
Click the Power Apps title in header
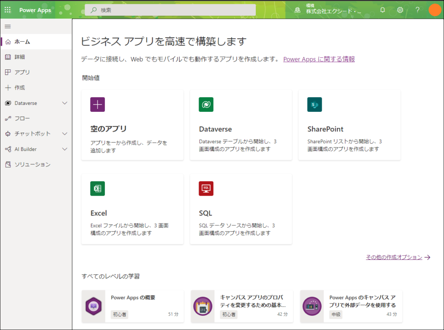pyautogui.click(x=35, y=10)
